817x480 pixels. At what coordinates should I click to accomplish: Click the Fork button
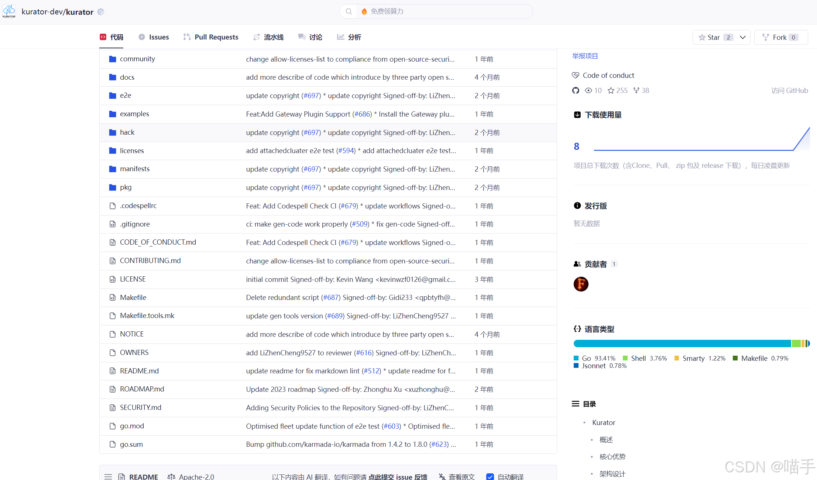[x=780, y=37]
